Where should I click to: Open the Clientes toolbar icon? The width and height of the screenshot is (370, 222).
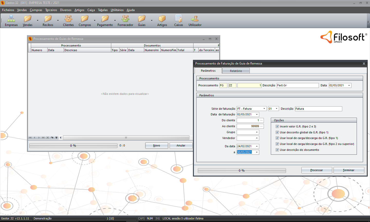[68, 19]
